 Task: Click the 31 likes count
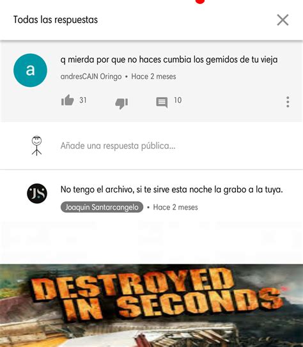click(83, 100)
